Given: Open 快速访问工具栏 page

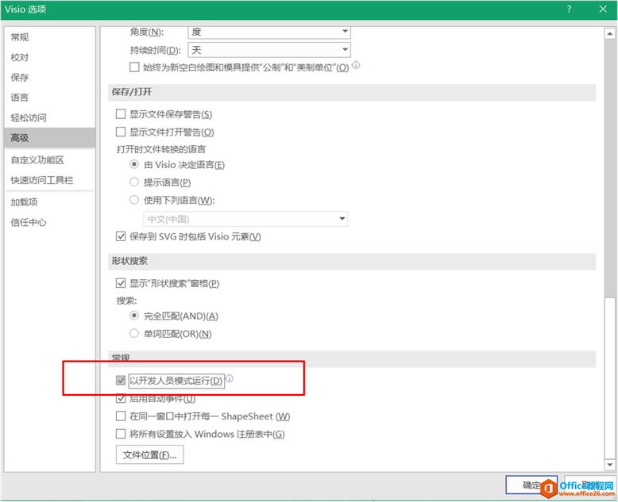Looking at the screenshot, I should pyautogui.click(x=50, y=180).
